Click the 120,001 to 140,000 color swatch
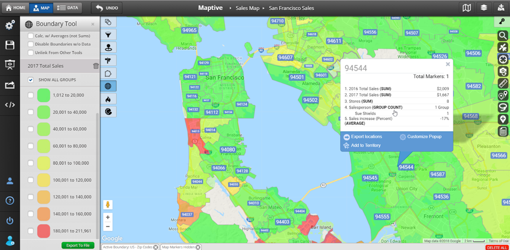510x250 pixels. click(x=43, y=197)
